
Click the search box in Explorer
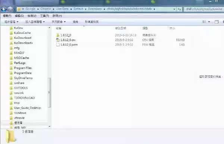204,9
